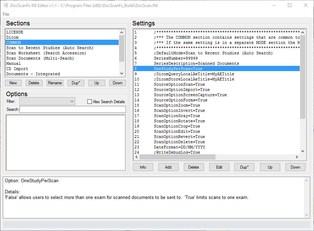Viewport: 314px width, 231px height.
Task: Click the Dup* button under Sections
Action: (x=76, y=83)
